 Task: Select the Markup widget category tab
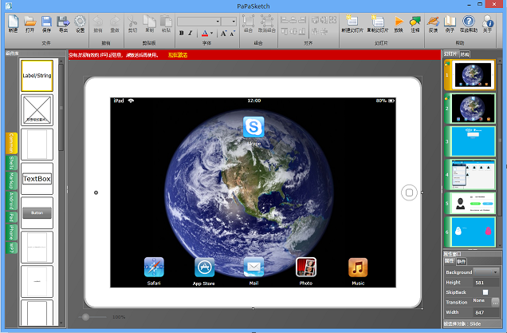pos(11,180)
